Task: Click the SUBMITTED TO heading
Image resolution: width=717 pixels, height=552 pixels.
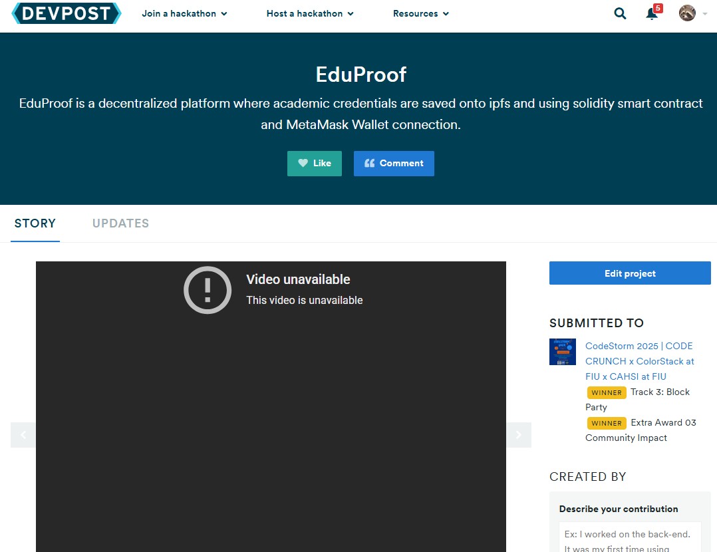Action: click(596, 323)
